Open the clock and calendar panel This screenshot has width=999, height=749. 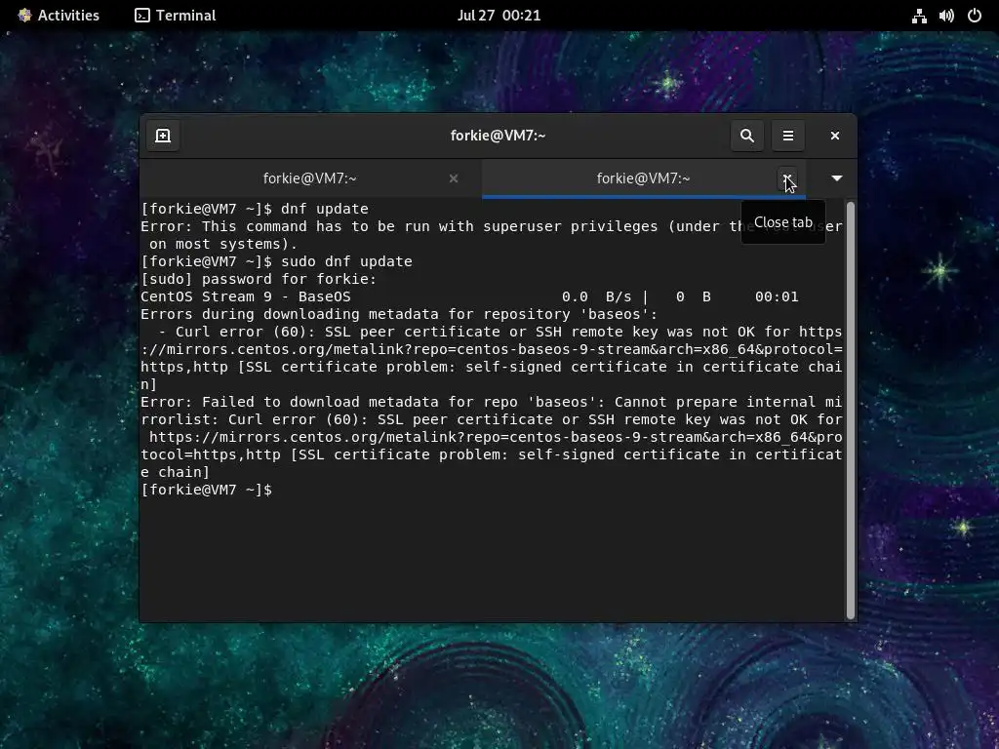(x=499, y=16)
